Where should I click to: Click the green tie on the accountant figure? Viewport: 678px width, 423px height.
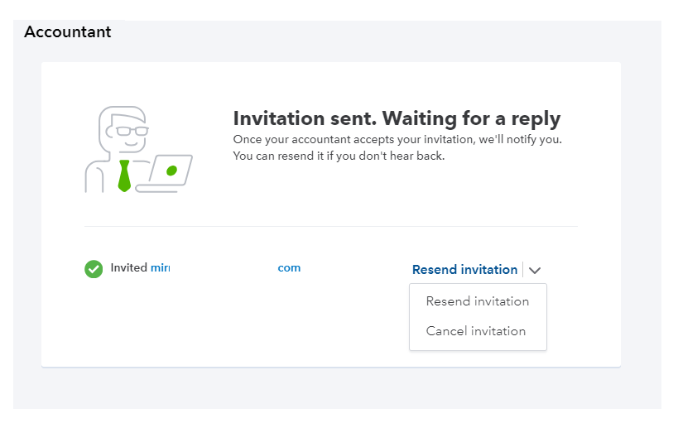coord(124,175)
